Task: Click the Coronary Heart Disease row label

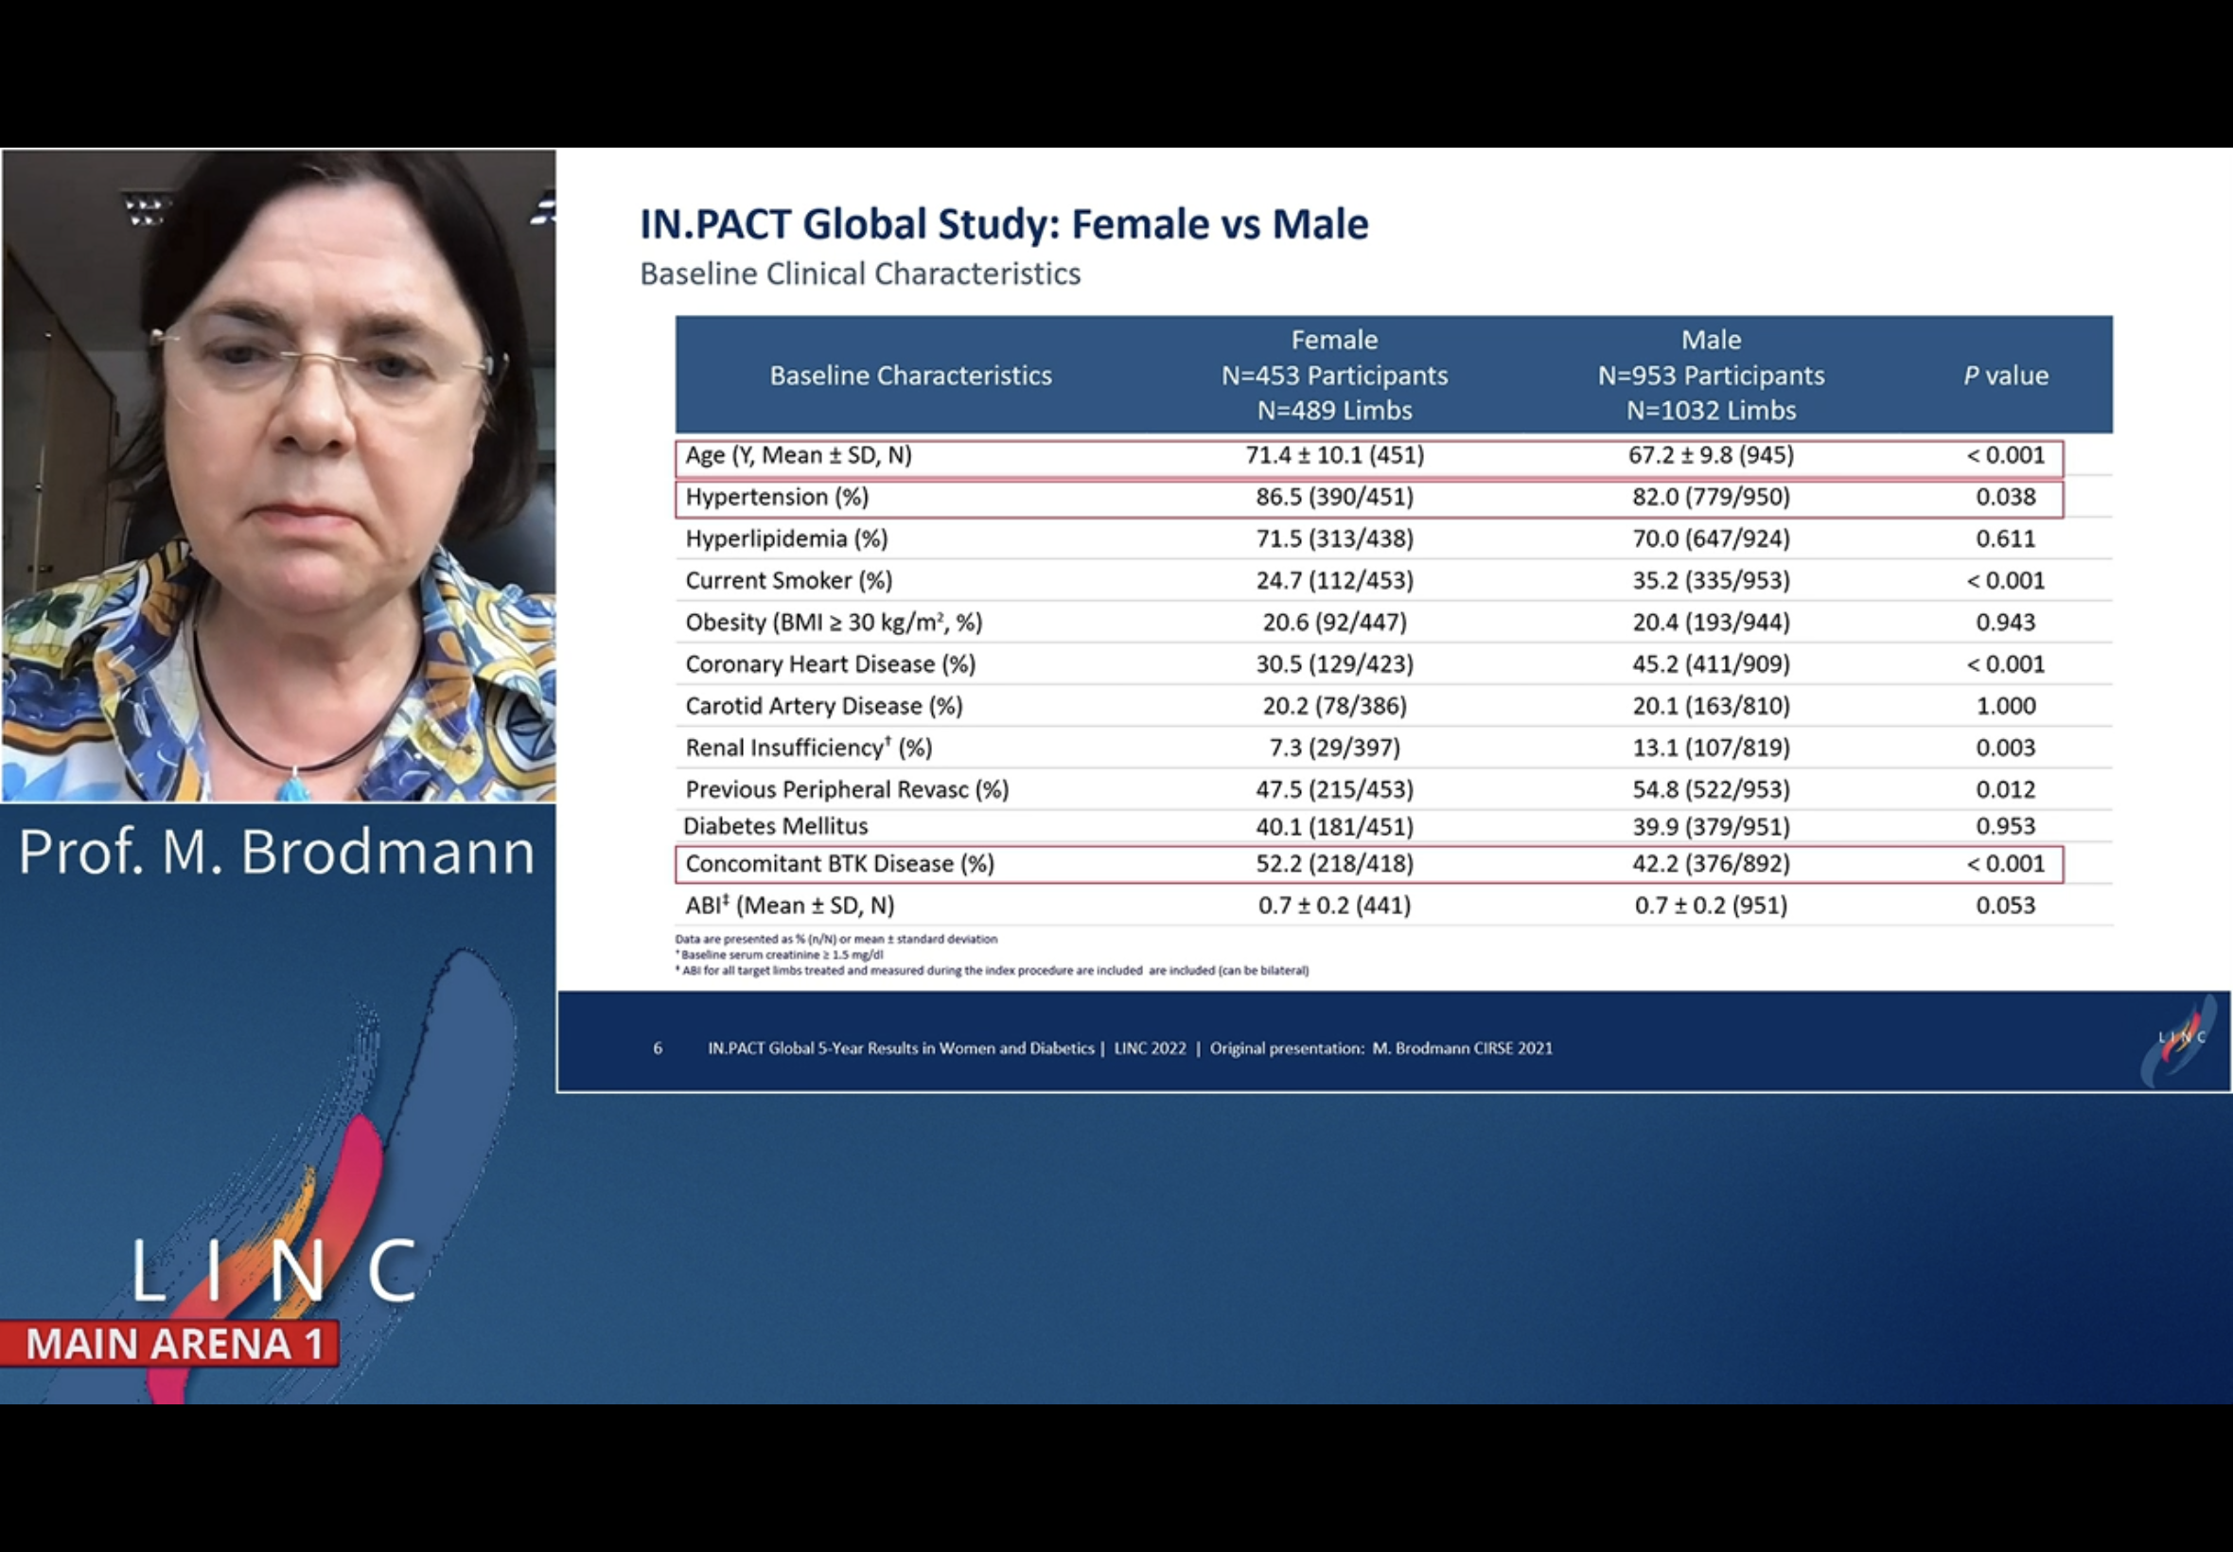Action: coord(830,664)
